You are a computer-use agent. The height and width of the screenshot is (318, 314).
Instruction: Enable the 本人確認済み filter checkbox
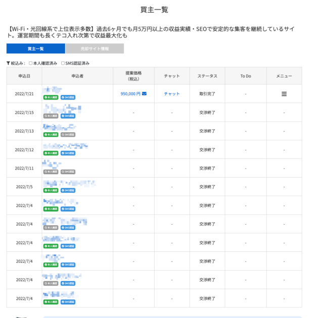click(31, 63)
